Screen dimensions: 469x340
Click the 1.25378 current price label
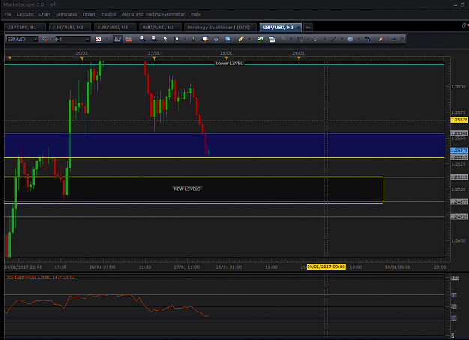(459, 150)
